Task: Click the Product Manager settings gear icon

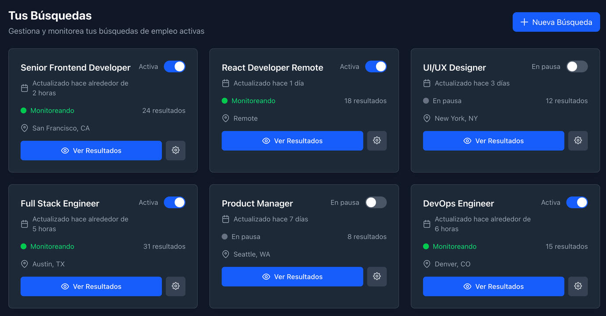Action: click(377, 277)
